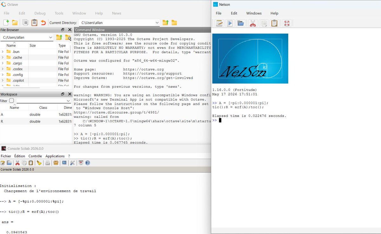Click https://octave.org home page URL
This screenshot has height=234, width=381.
[x=144, y=69]
